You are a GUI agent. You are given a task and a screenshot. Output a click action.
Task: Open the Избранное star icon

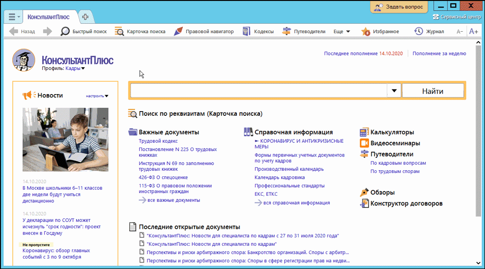[x=366, y=31]
